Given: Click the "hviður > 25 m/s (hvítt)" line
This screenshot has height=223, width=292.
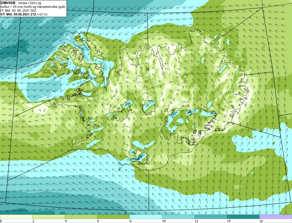Looking at the screenshot, I should [x=16, y=7].
